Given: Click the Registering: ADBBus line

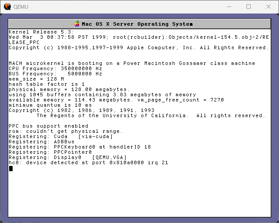Looking at the screenshot, I should click(x=42, y=142).
